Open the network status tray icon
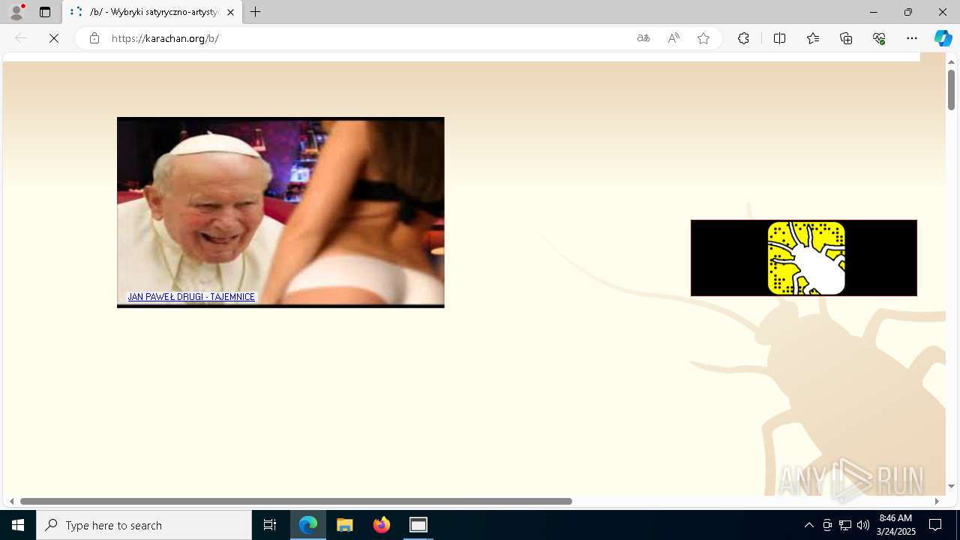This screenshot has height=540, width=960. pos(845,525)
